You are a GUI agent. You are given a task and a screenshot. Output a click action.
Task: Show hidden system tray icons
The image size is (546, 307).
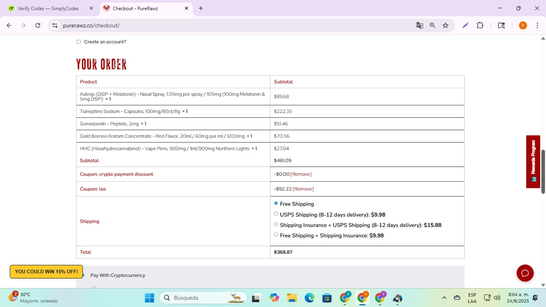[x=444, y=298]
